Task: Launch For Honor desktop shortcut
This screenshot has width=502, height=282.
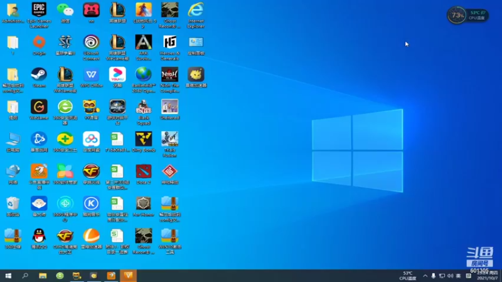Action: 144,207
